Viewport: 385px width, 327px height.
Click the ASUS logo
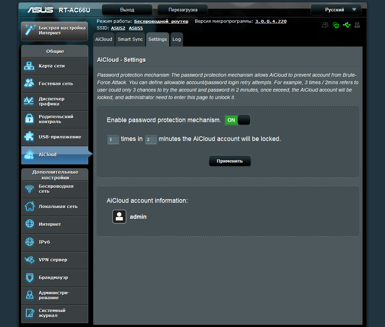tap(40, 10)
